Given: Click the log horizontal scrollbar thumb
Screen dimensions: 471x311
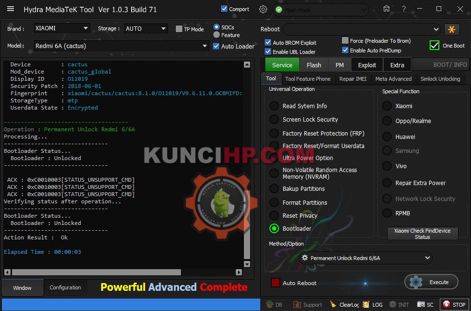Looking at the screenshot, I should click(96, 272).
